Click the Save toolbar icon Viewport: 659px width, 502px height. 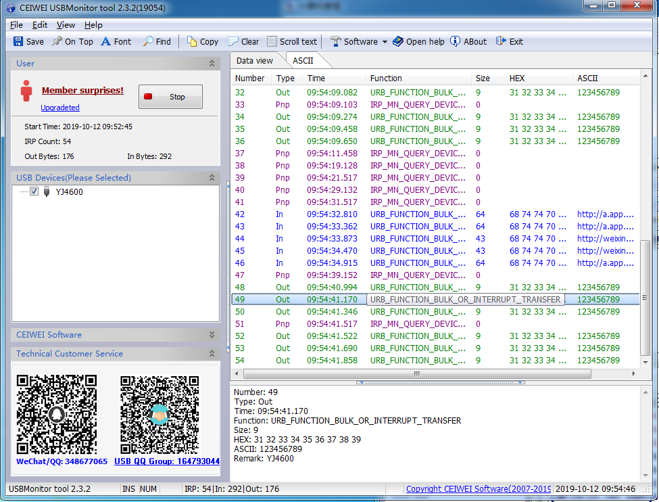tap(18, 41)
